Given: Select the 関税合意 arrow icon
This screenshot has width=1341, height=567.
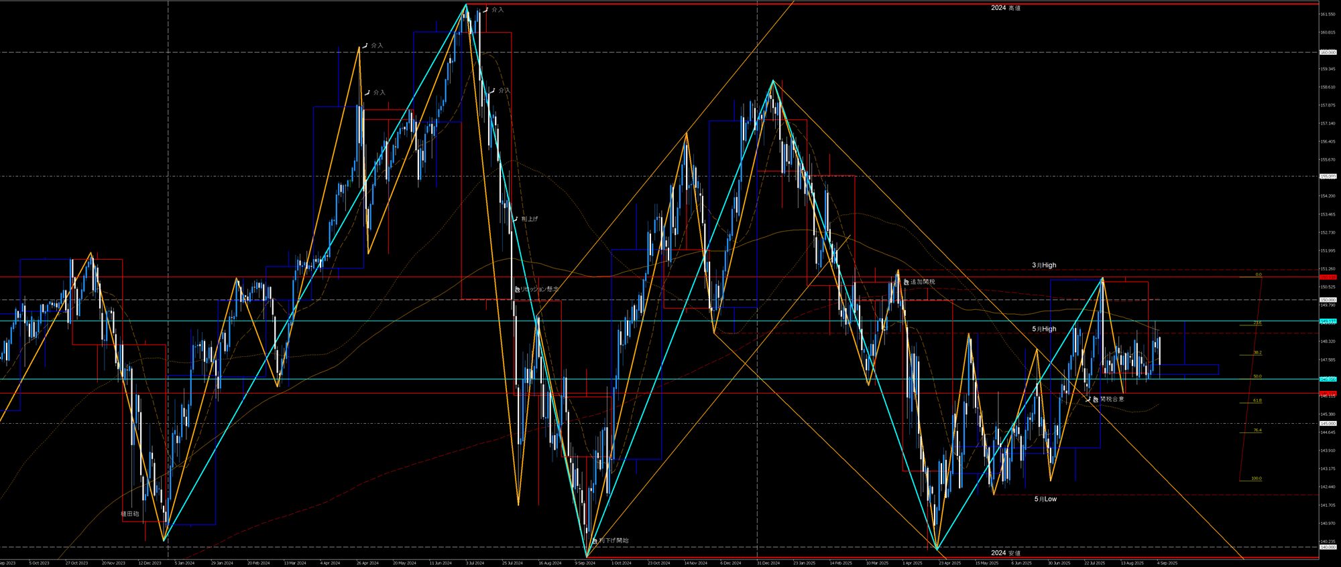Looking at the screenshot, I should tap(1088, 399).
